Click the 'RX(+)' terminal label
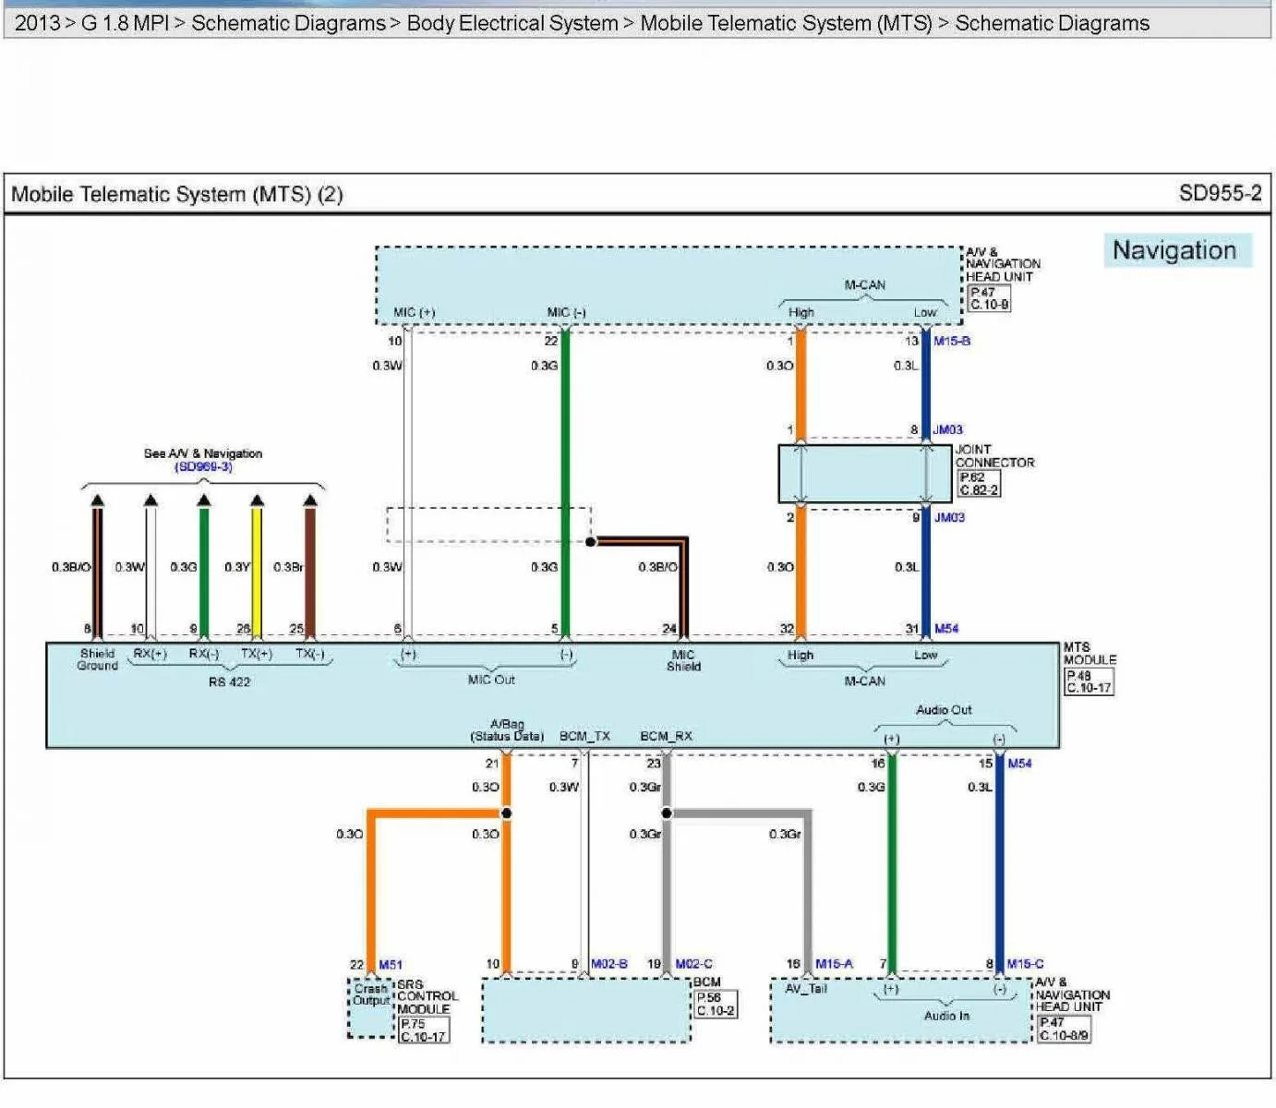This screenshot has width=1276, height=1108. (150, 654)
